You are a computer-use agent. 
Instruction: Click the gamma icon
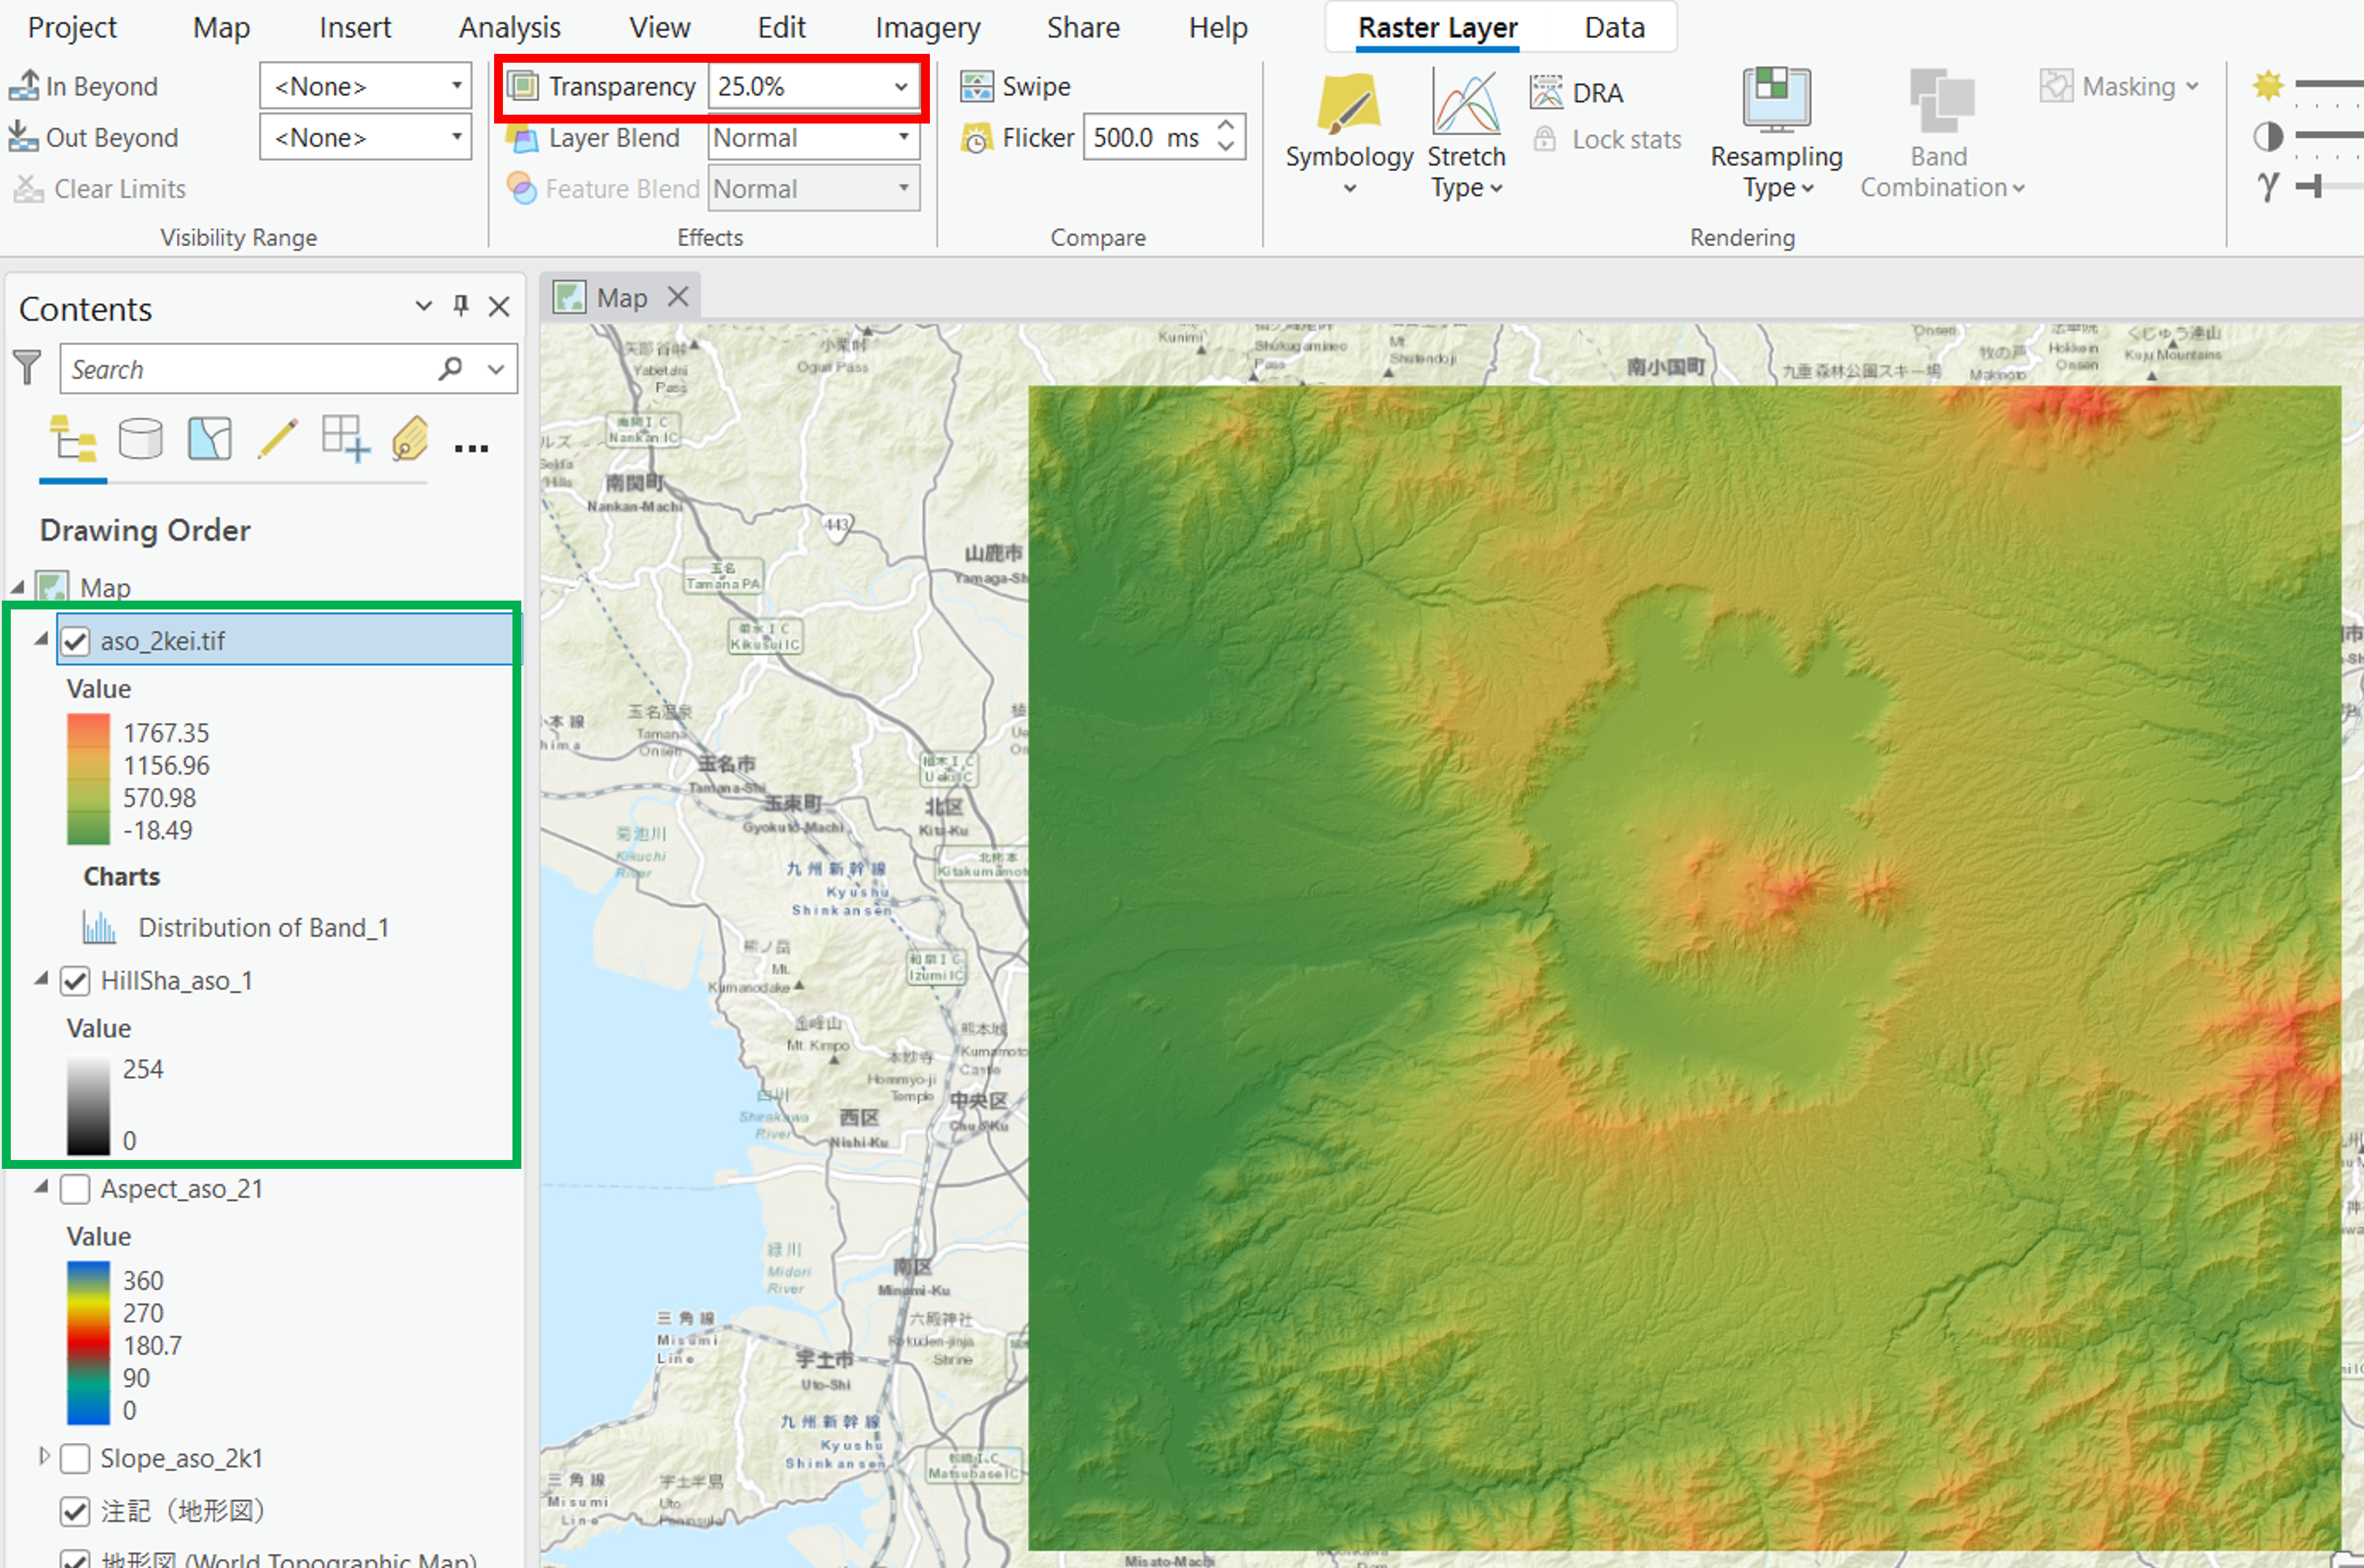click(x=2268, y=186)
